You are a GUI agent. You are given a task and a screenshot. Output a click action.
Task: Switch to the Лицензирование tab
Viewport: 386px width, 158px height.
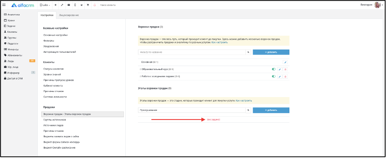[x=69, y=15]
